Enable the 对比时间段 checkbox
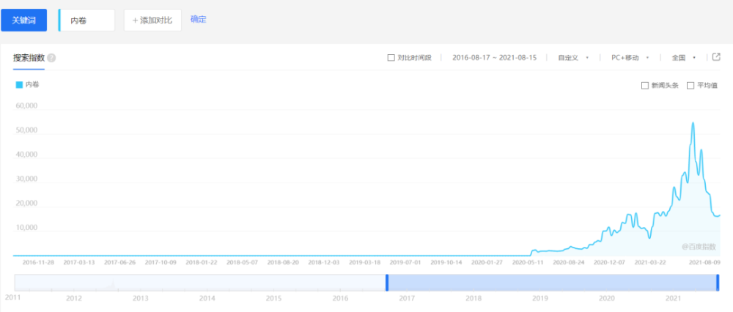Screen dimensions: 733x312 (x=391, y=57)
